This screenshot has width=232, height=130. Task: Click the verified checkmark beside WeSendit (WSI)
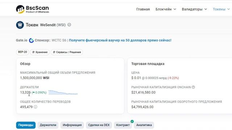coord(69,25)
